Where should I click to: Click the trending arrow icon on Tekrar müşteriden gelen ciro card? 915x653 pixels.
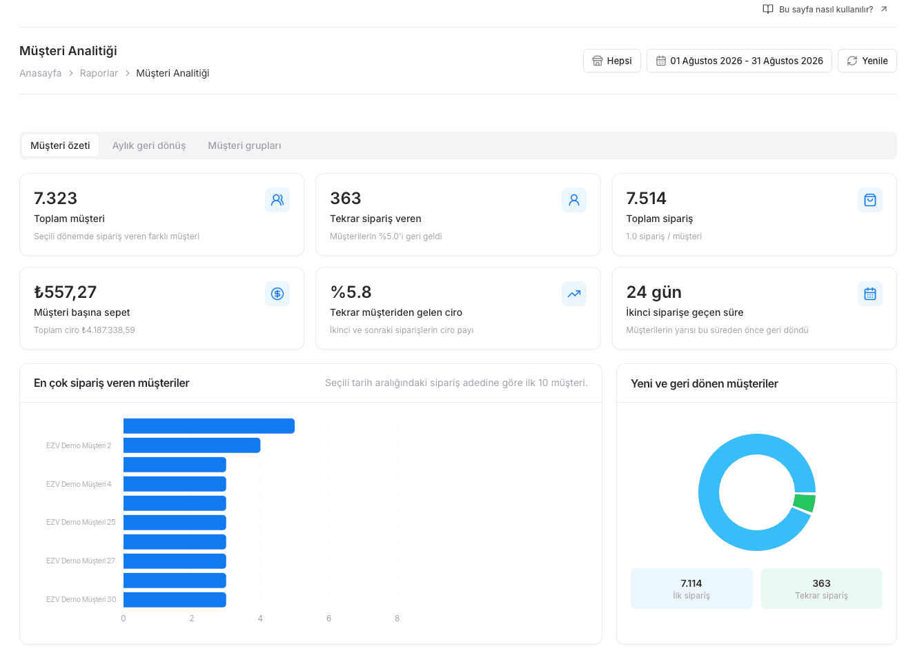click(x=574, y=294)
